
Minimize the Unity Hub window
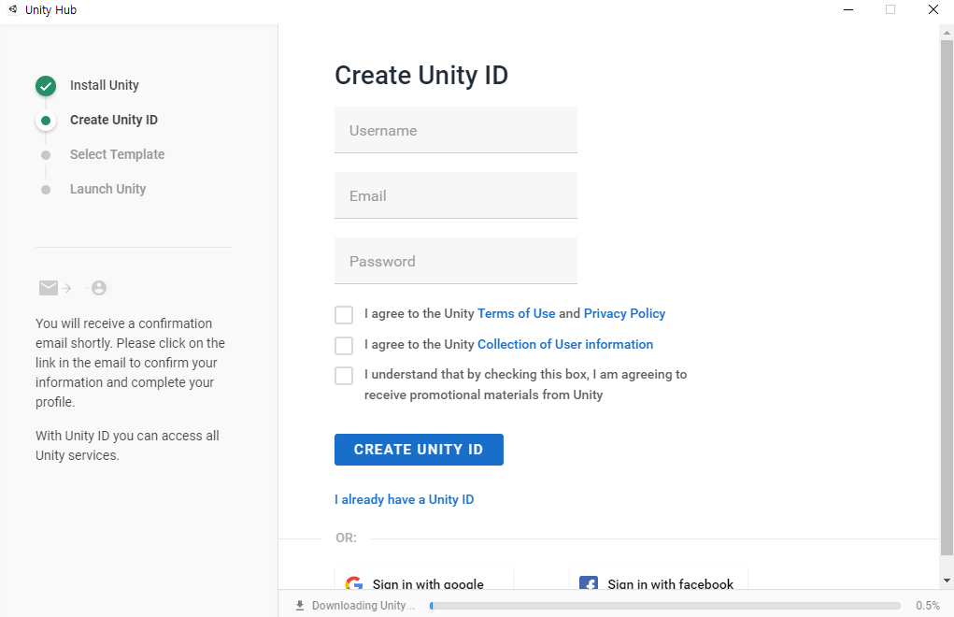(x=848, y=9)
